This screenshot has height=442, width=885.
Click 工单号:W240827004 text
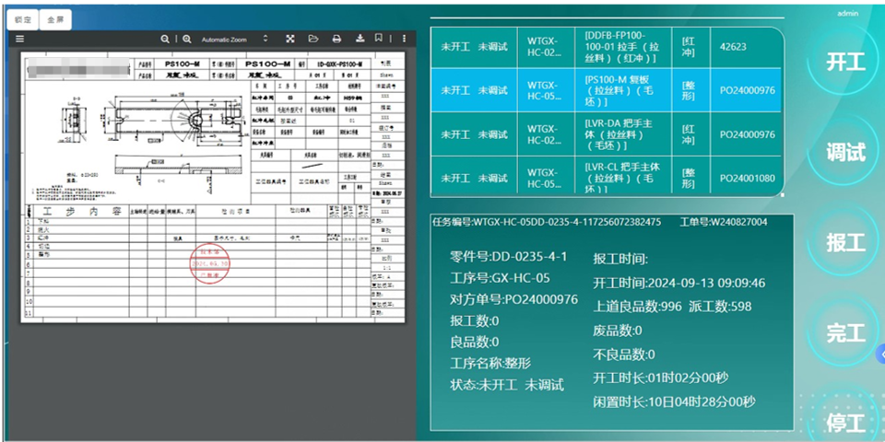click(x=724, y=222)
